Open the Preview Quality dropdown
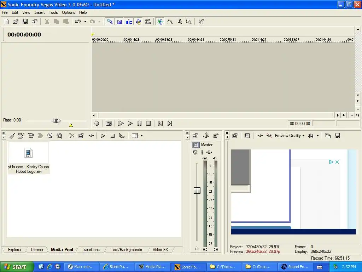The image size is (362, 272). point(290,136)
